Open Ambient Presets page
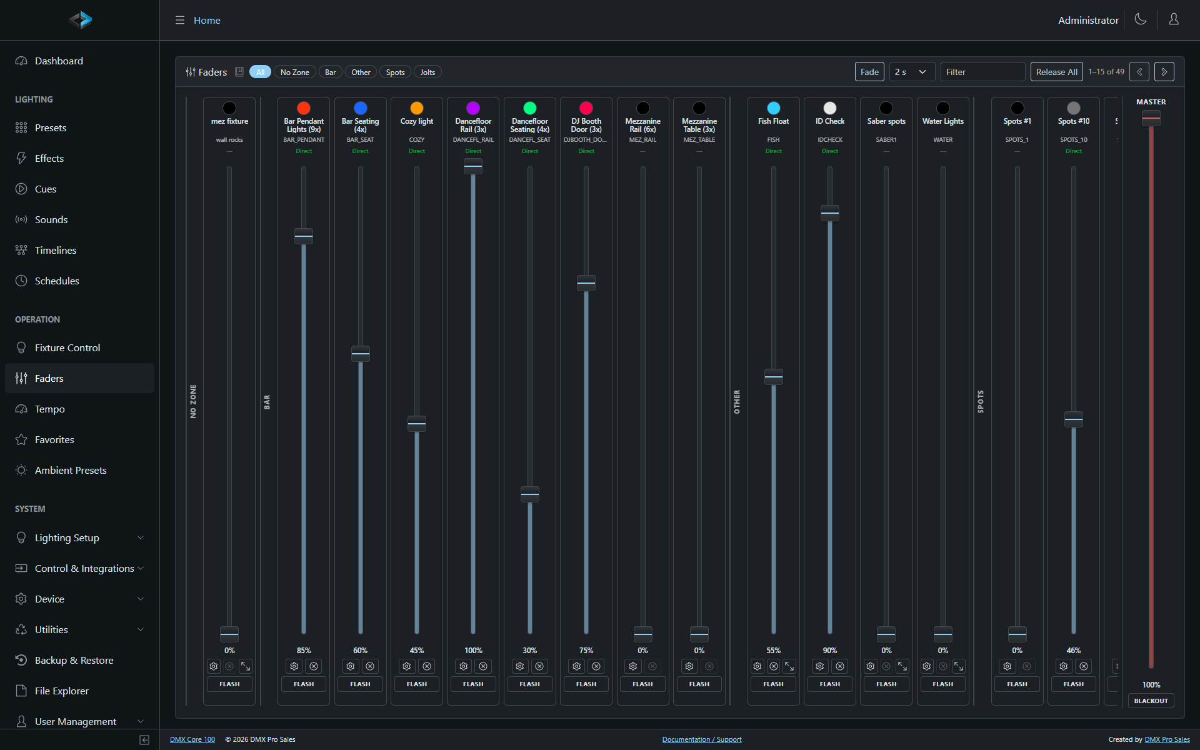Image resolution: width=1200 pixels, height=750 pixels. (79, 470)
